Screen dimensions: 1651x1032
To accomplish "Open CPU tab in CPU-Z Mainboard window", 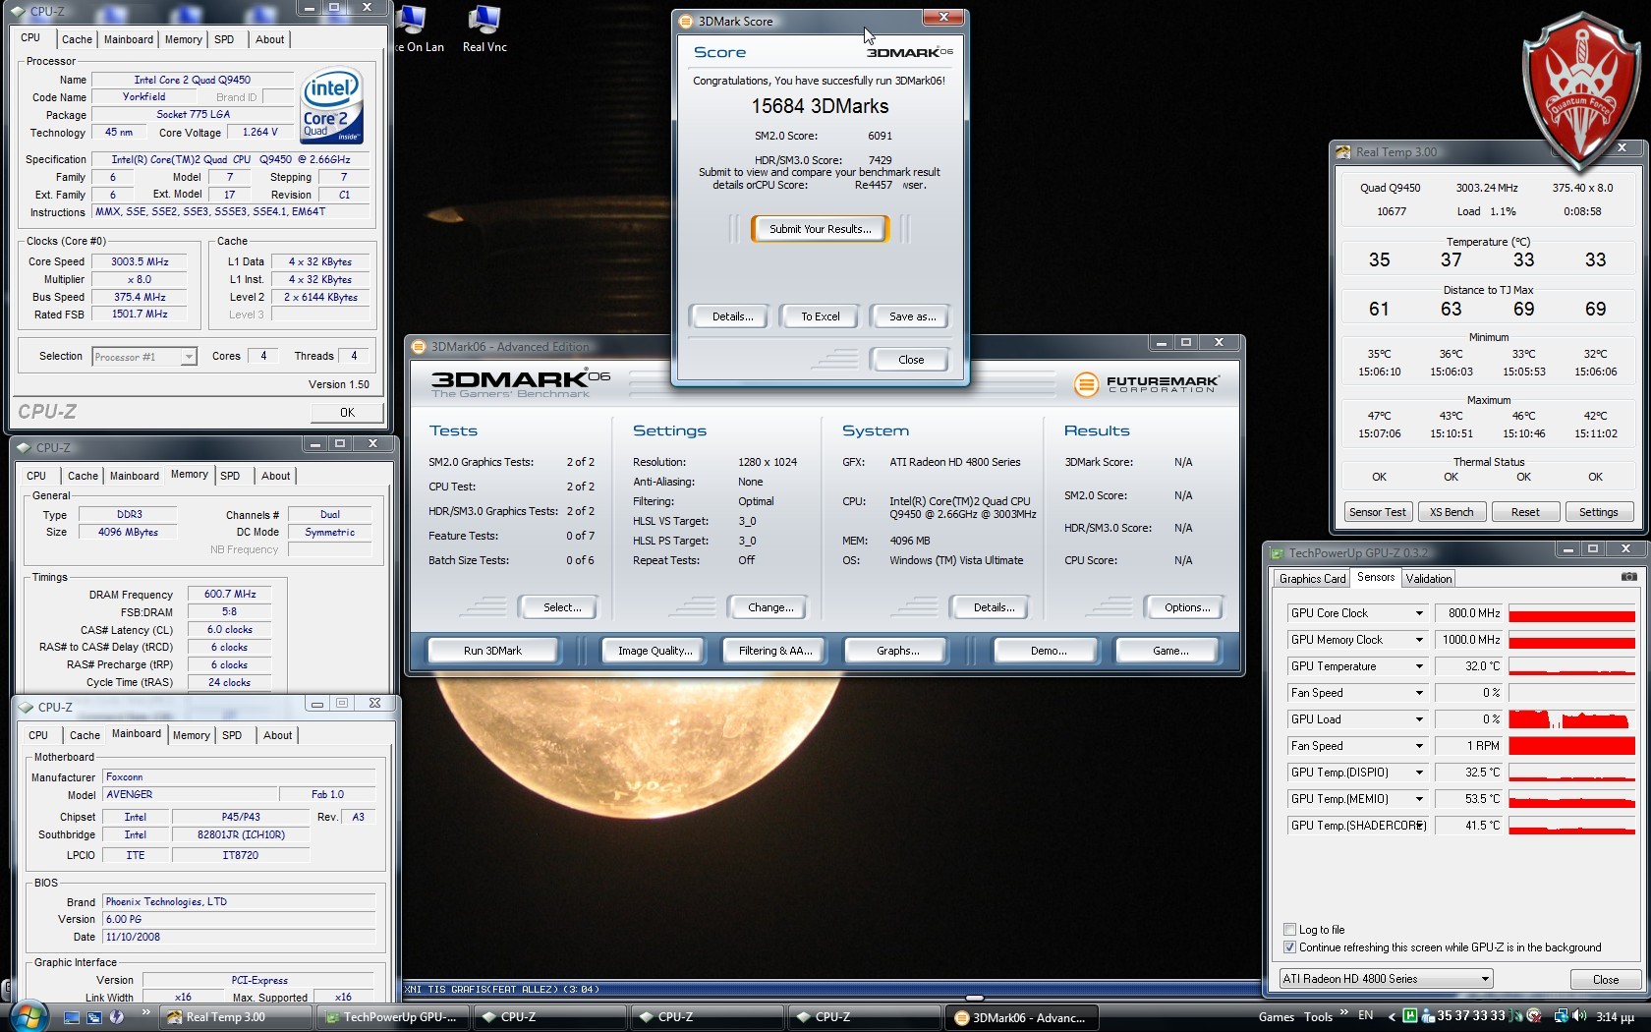I will pos(38,735).
